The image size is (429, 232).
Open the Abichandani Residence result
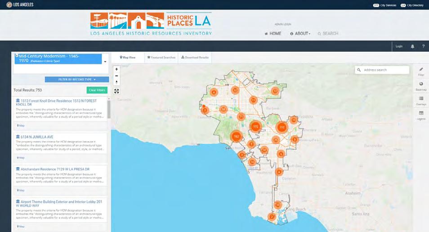coord(53,169)
